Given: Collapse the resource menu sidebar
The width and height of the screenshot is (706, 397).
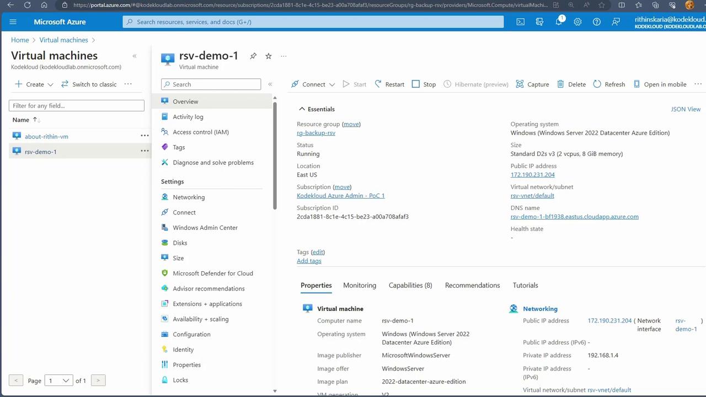Looking at the screenshot, I should click(270, 84).
